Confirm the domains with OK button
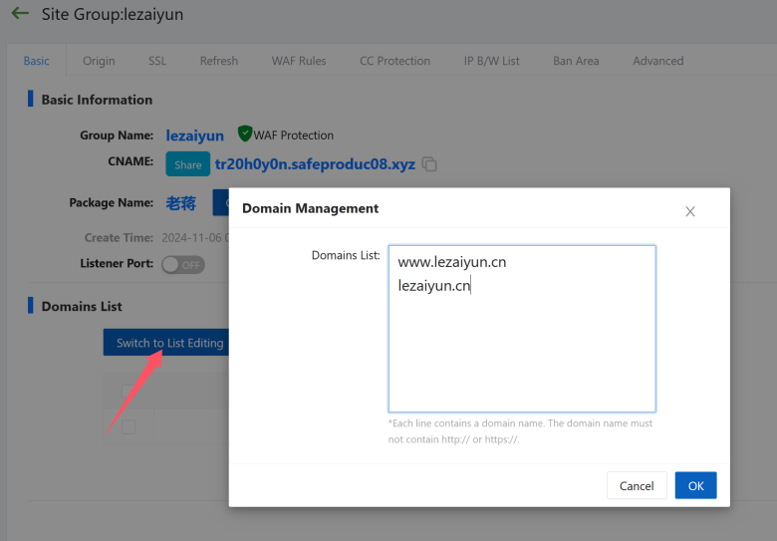777x541 pixels. [695, 485]
